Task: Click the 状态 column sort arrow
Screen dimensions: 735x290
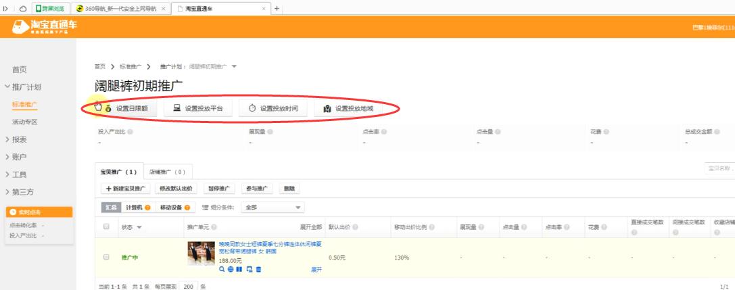Action: click(139, 228)
